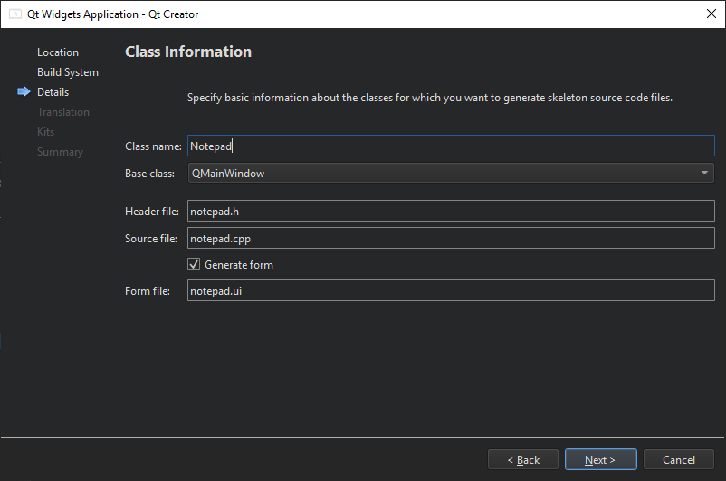Image resolution: width=726 pixels, height=481 pixels.
Task: Go back with the Back button
Action: (x=523, y=460)
